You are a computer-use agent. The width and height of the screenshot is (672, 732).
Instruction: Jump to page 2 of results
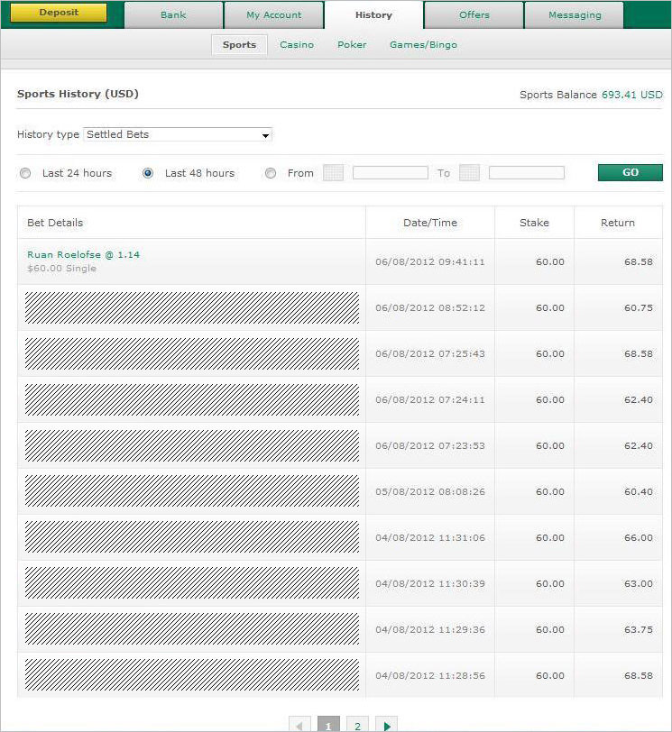pyautogui.click(x=358, y=726)
